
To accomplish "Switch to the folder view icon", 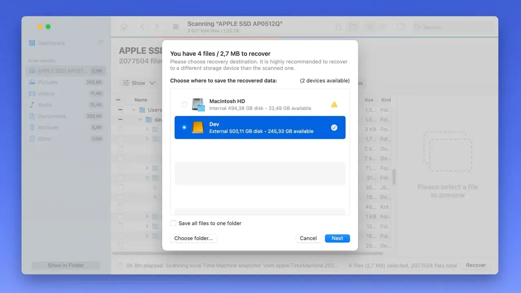I will (353, 27).
